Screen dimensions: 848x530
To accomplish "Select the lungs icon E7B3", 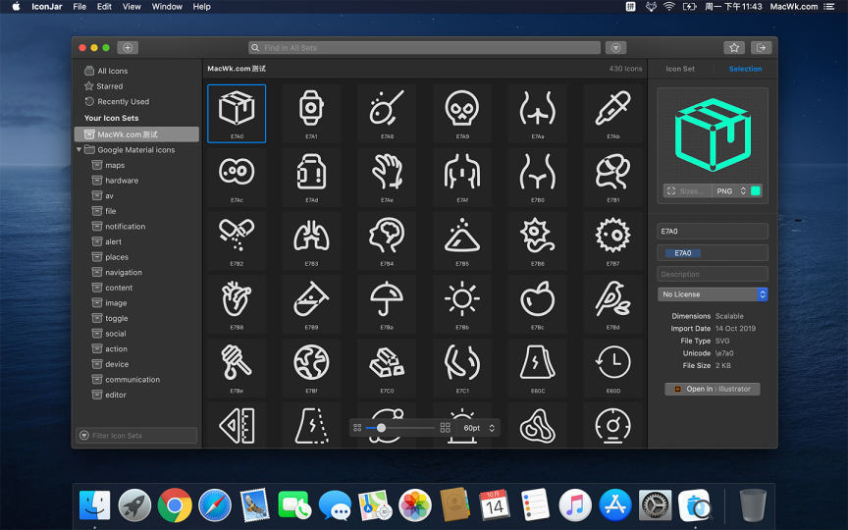I will (x=311, y=236).
